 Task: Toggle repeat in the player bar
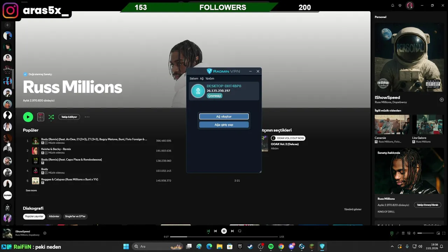[240, 231]
